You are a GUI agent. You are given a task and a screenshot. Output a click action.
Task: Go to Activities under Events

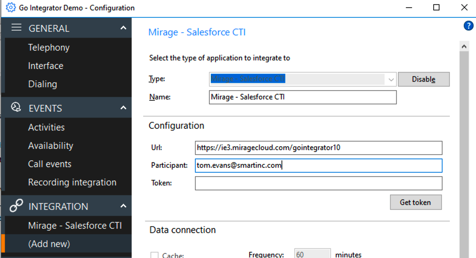(46, 127)
